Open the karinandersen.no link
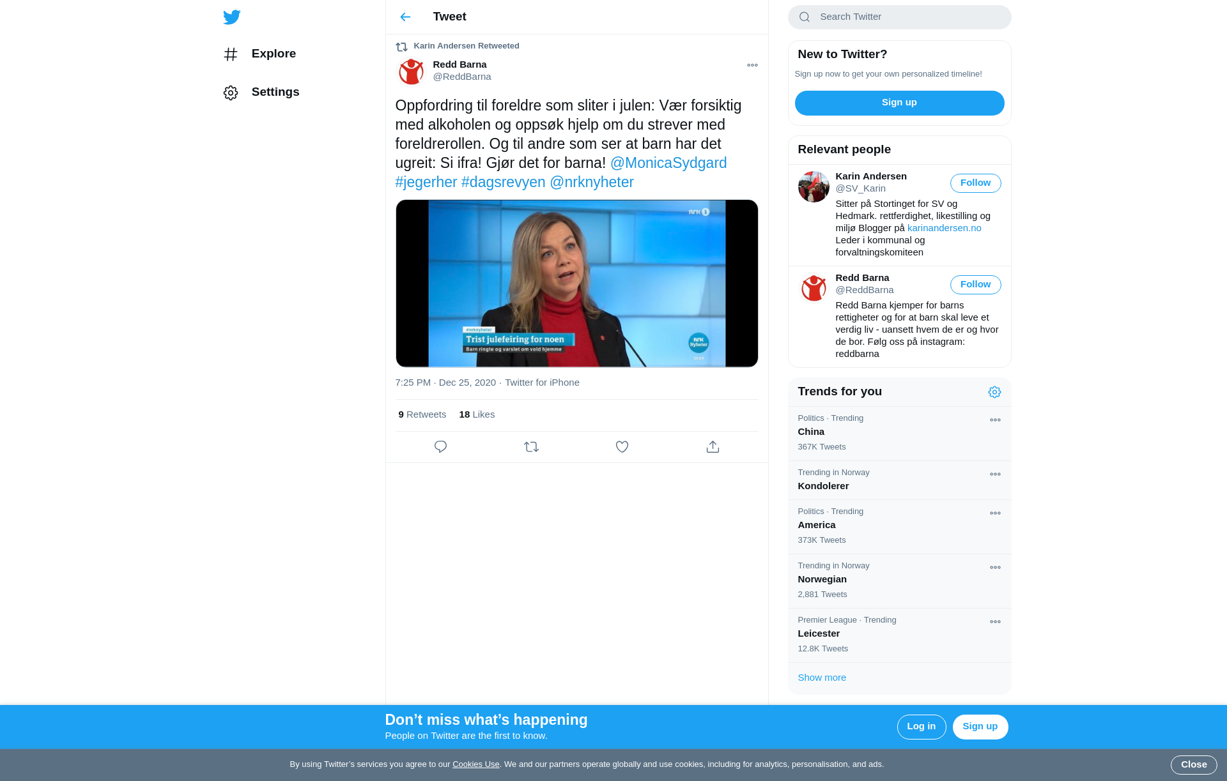The image size is (1227, 781). tap(944, 228)
